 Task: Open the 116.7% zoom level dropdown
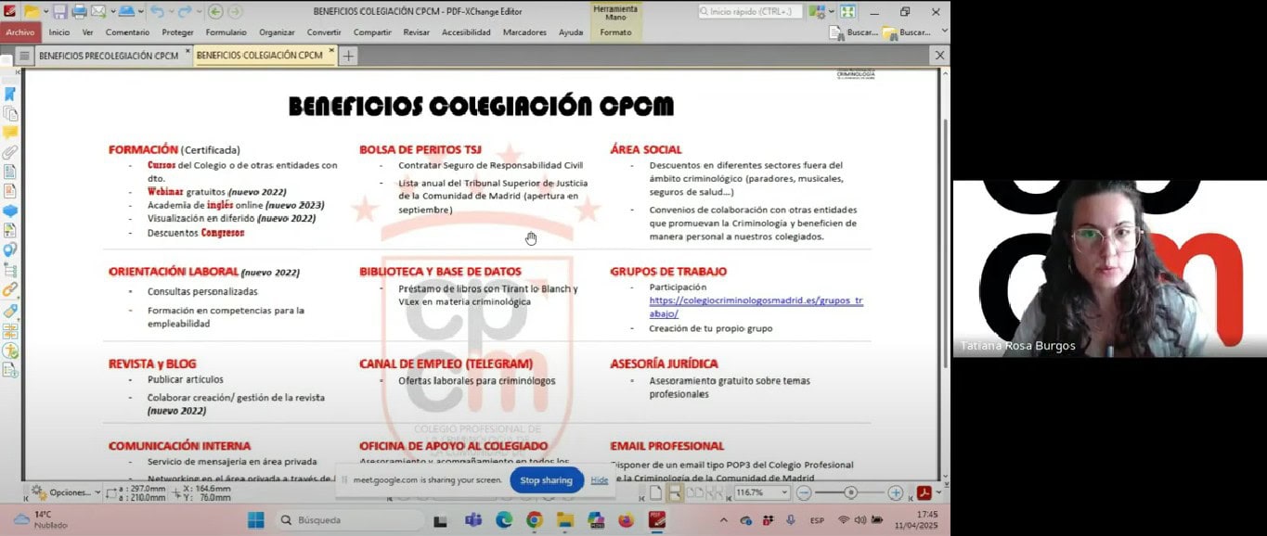[785, 493]
